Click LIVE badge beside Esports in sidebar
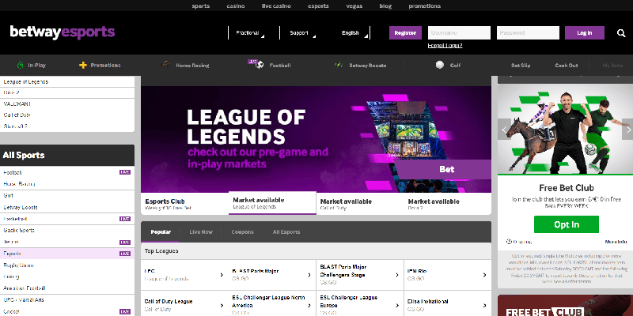Viewport: 633px width, 316px height. pyautogui.click(x=125, y=254)
